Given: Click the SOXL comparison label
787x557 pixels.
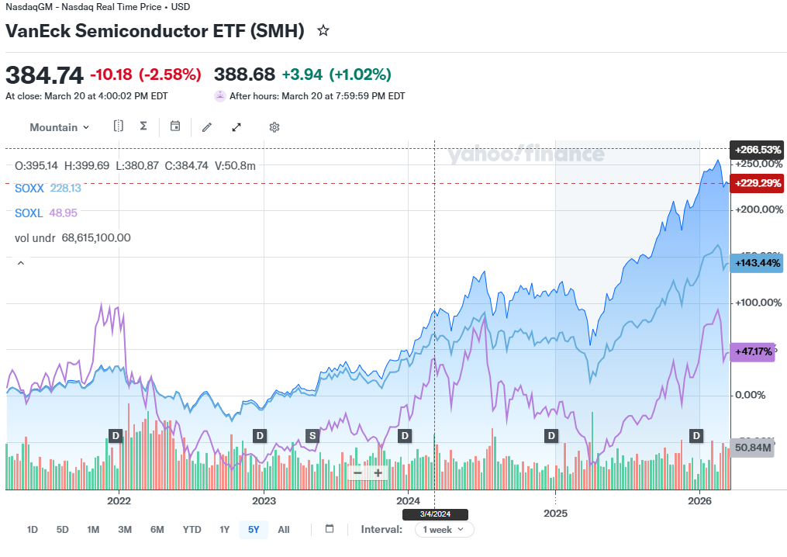Looking at the screenshot, I should coord(29,213).
